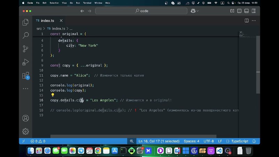Open Visual Studio Code in the Dock
The image size is (279, 157).
coord(219,151)
